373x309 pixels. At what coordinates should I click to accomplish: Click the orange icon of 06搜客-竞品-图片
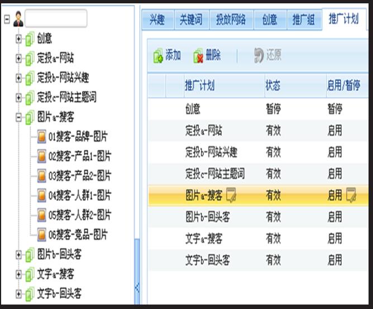tap(42, 235)
